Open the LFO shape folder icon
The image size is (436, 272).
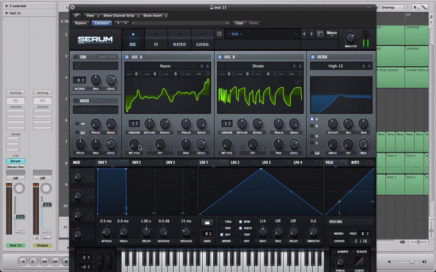(x=207, y=222)
